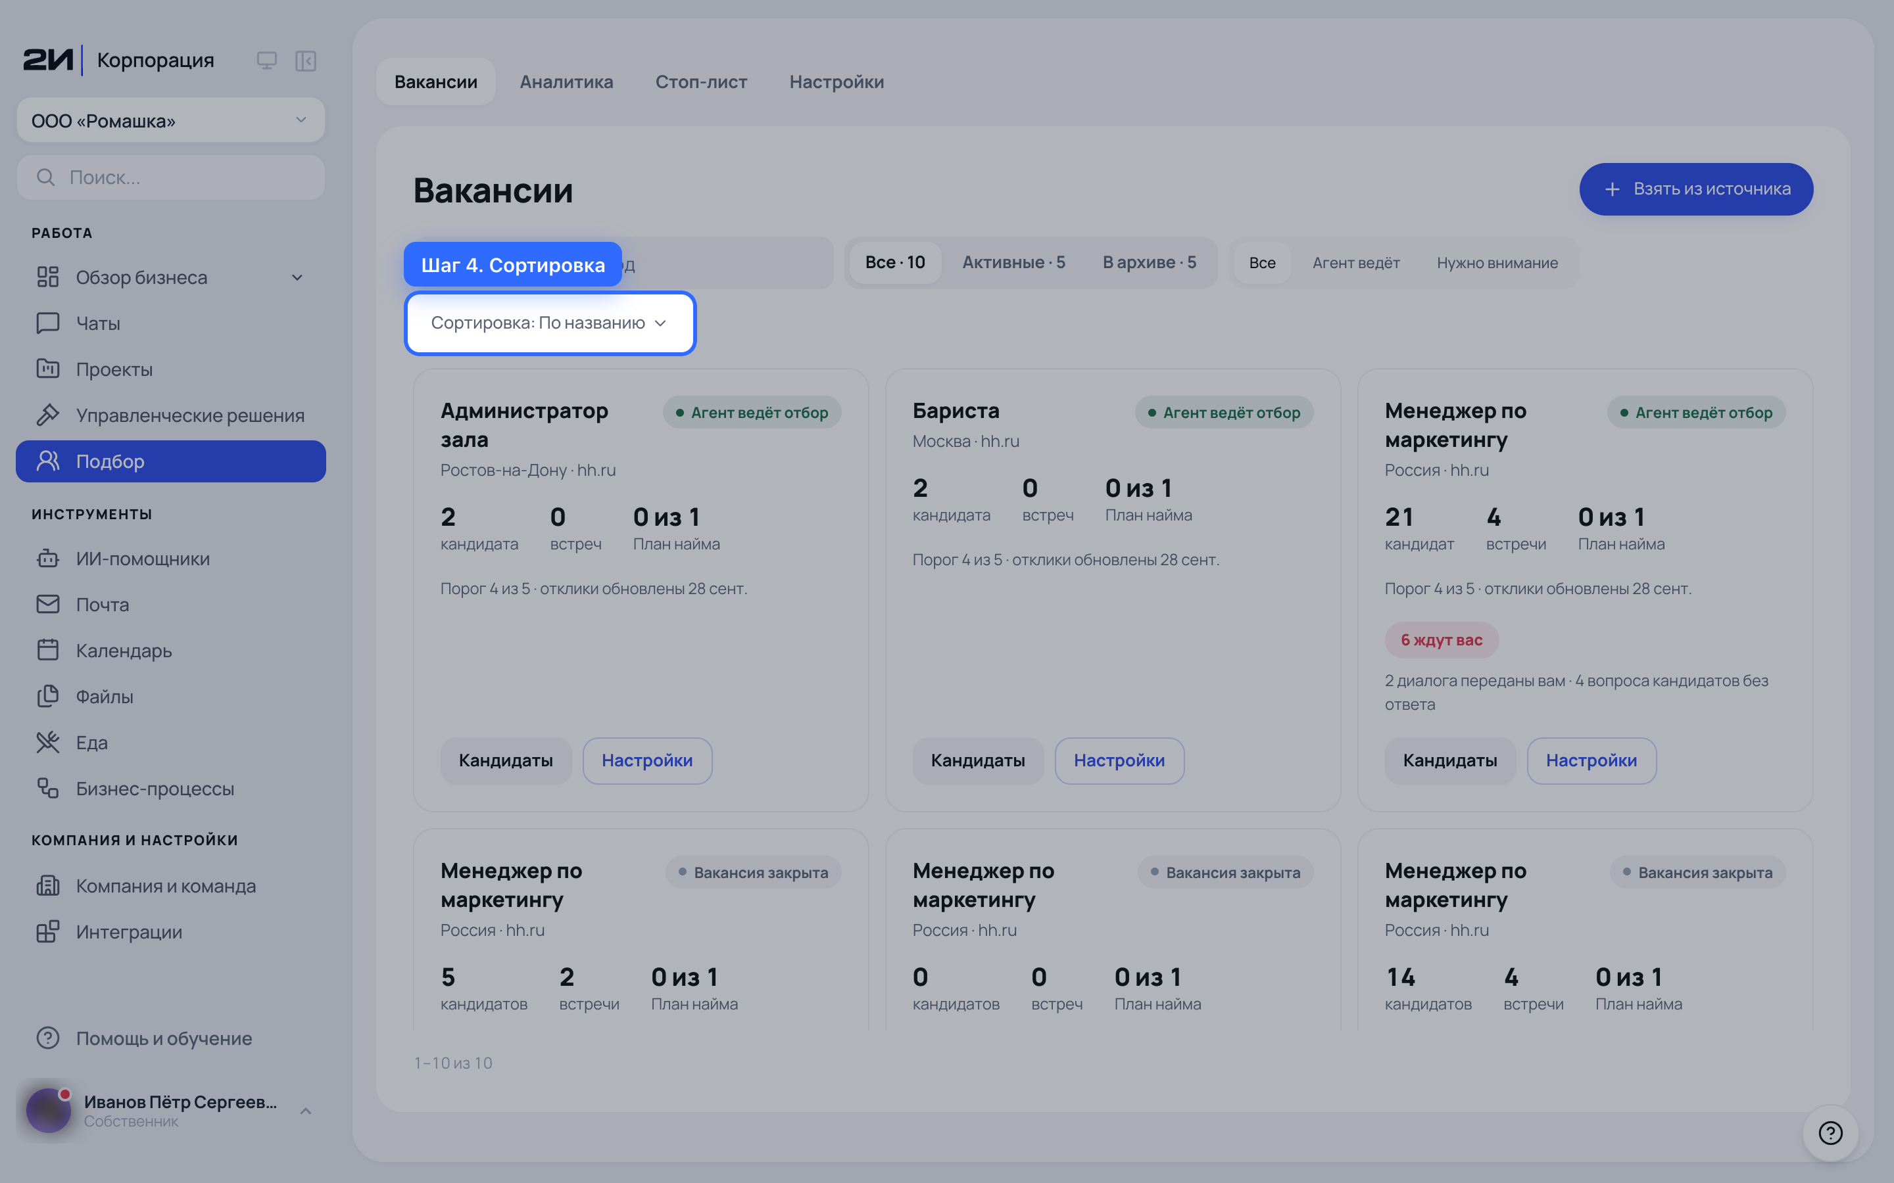Filter vacancies by Активные · 5
1894x1183 pixels.
[x=1013, y=263]
